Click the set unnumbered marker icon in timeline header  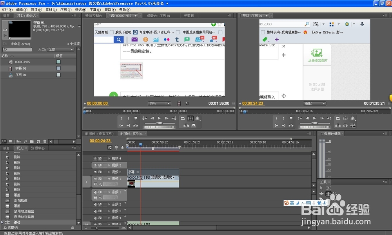coord(122,147)
